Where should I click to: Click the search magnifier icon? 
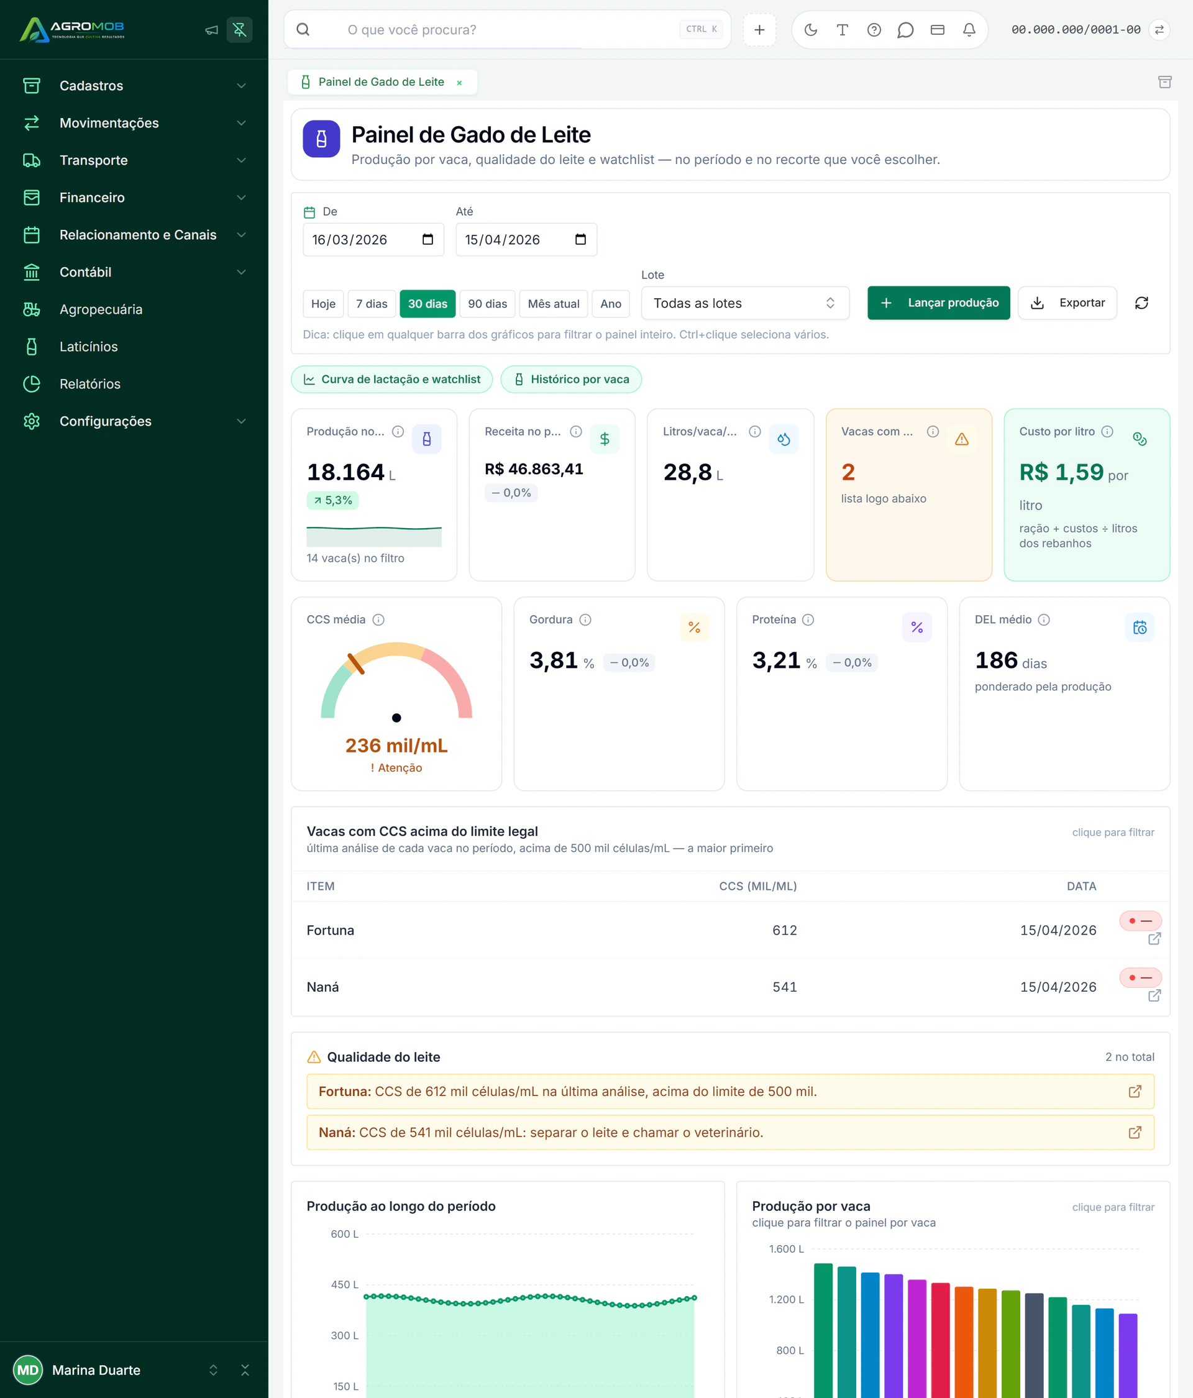click(303, 30)
